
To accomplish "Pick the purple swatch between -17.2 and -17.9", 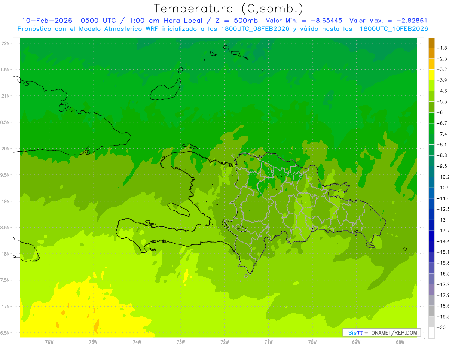I will (x=431, y=290).
